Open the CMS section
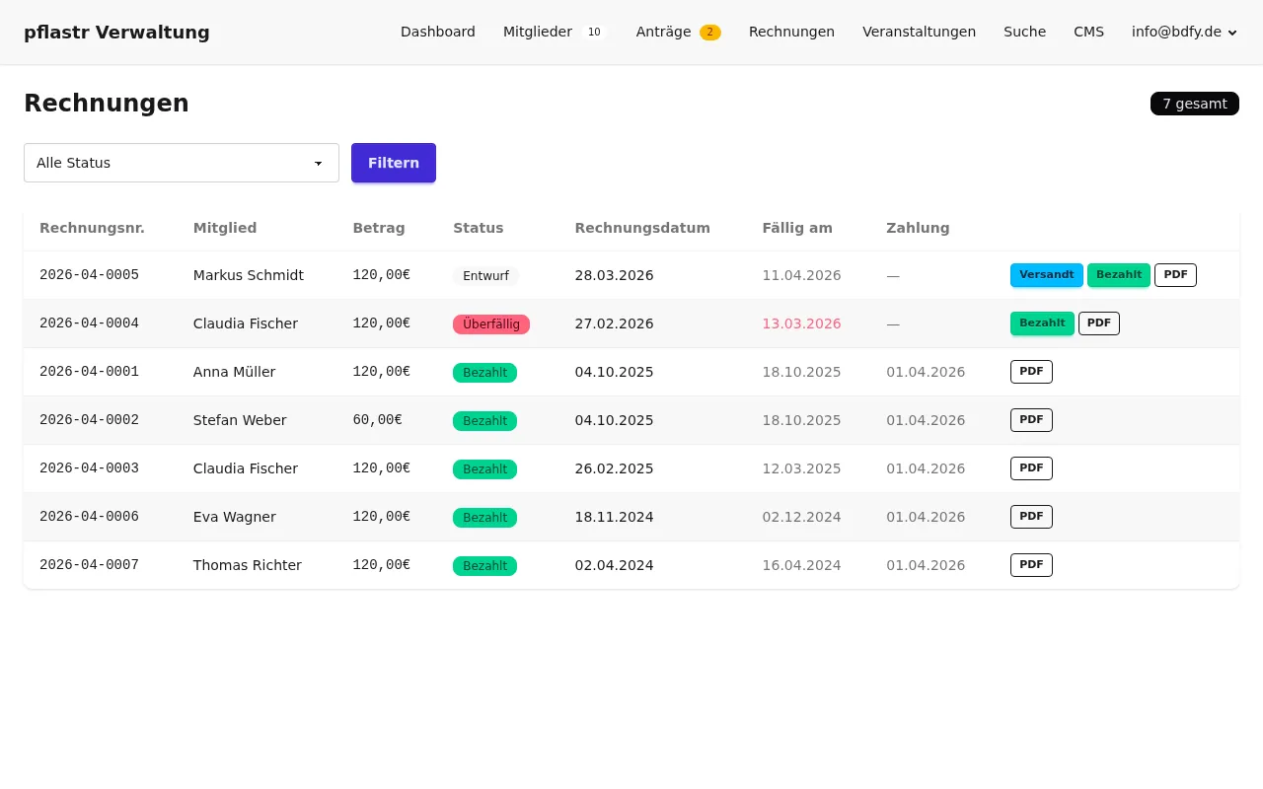This screenshot has width=1263, height=789. [1088, 32]
